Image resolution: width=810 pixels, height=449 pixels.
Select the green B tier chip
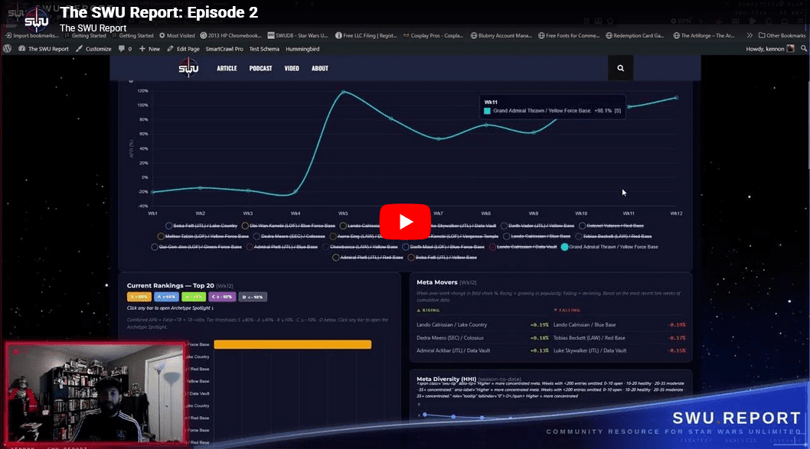click(194, 297)
